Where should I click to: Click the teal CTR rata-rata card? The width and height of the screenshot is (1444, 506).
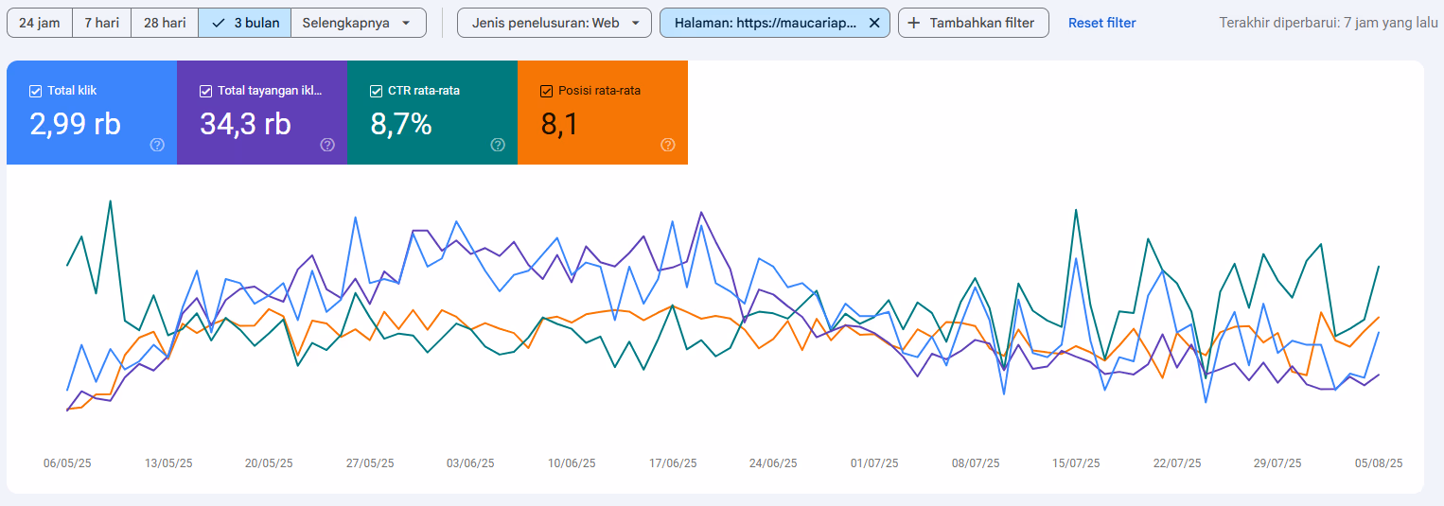[432, 113]
